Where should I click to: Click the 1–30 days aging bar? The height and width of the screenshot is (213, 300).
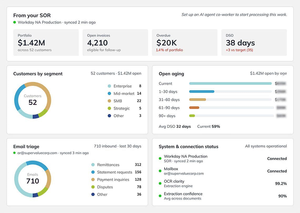[202, 92]
